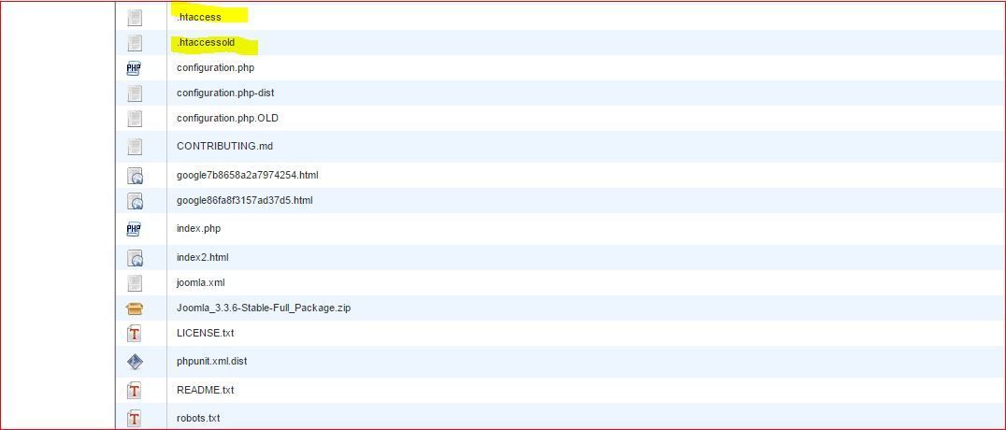Viewport: 1006px width, 430px height.
Task: Click the file icon beside configuration.php.OLD
Action: click(134, 119)
